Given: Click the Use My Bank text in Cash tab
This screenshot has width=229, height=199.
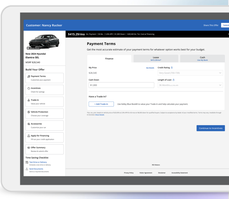Looking at the screenshot, I should tap(203, 60).
